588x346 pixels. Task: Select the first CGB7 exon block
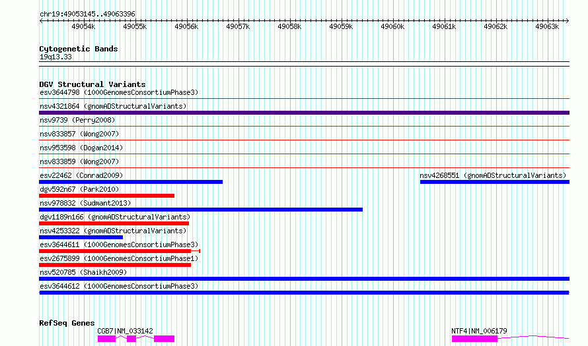(x=106, y=339)
